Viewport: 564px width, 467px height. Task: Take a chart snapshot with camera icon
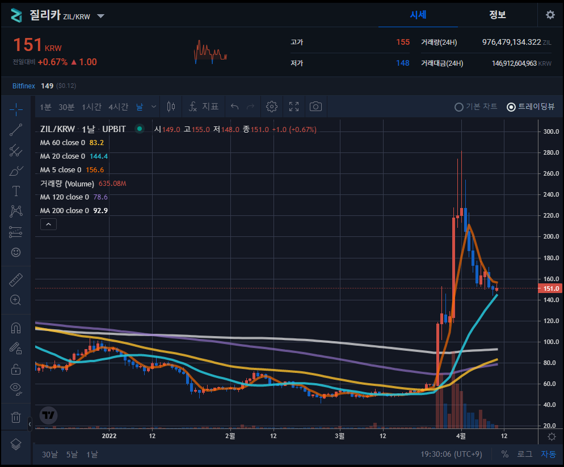coord(316,107)
